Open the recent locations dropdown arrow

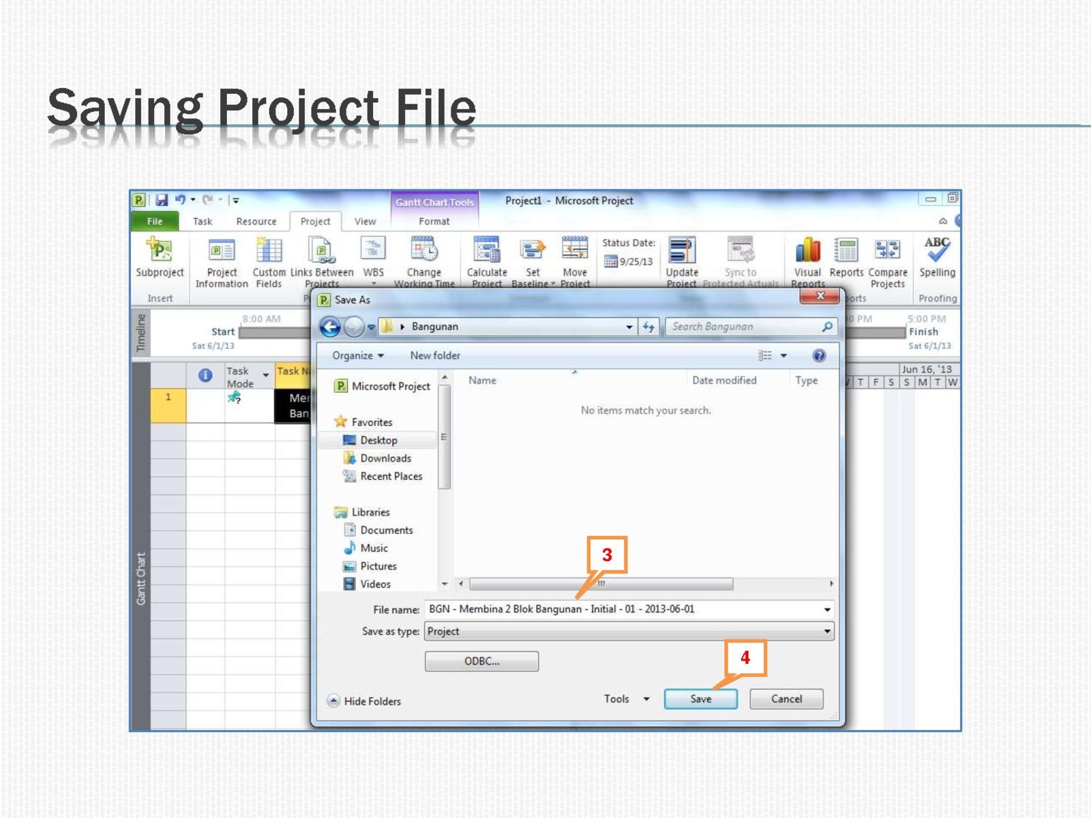click(371, 327)
